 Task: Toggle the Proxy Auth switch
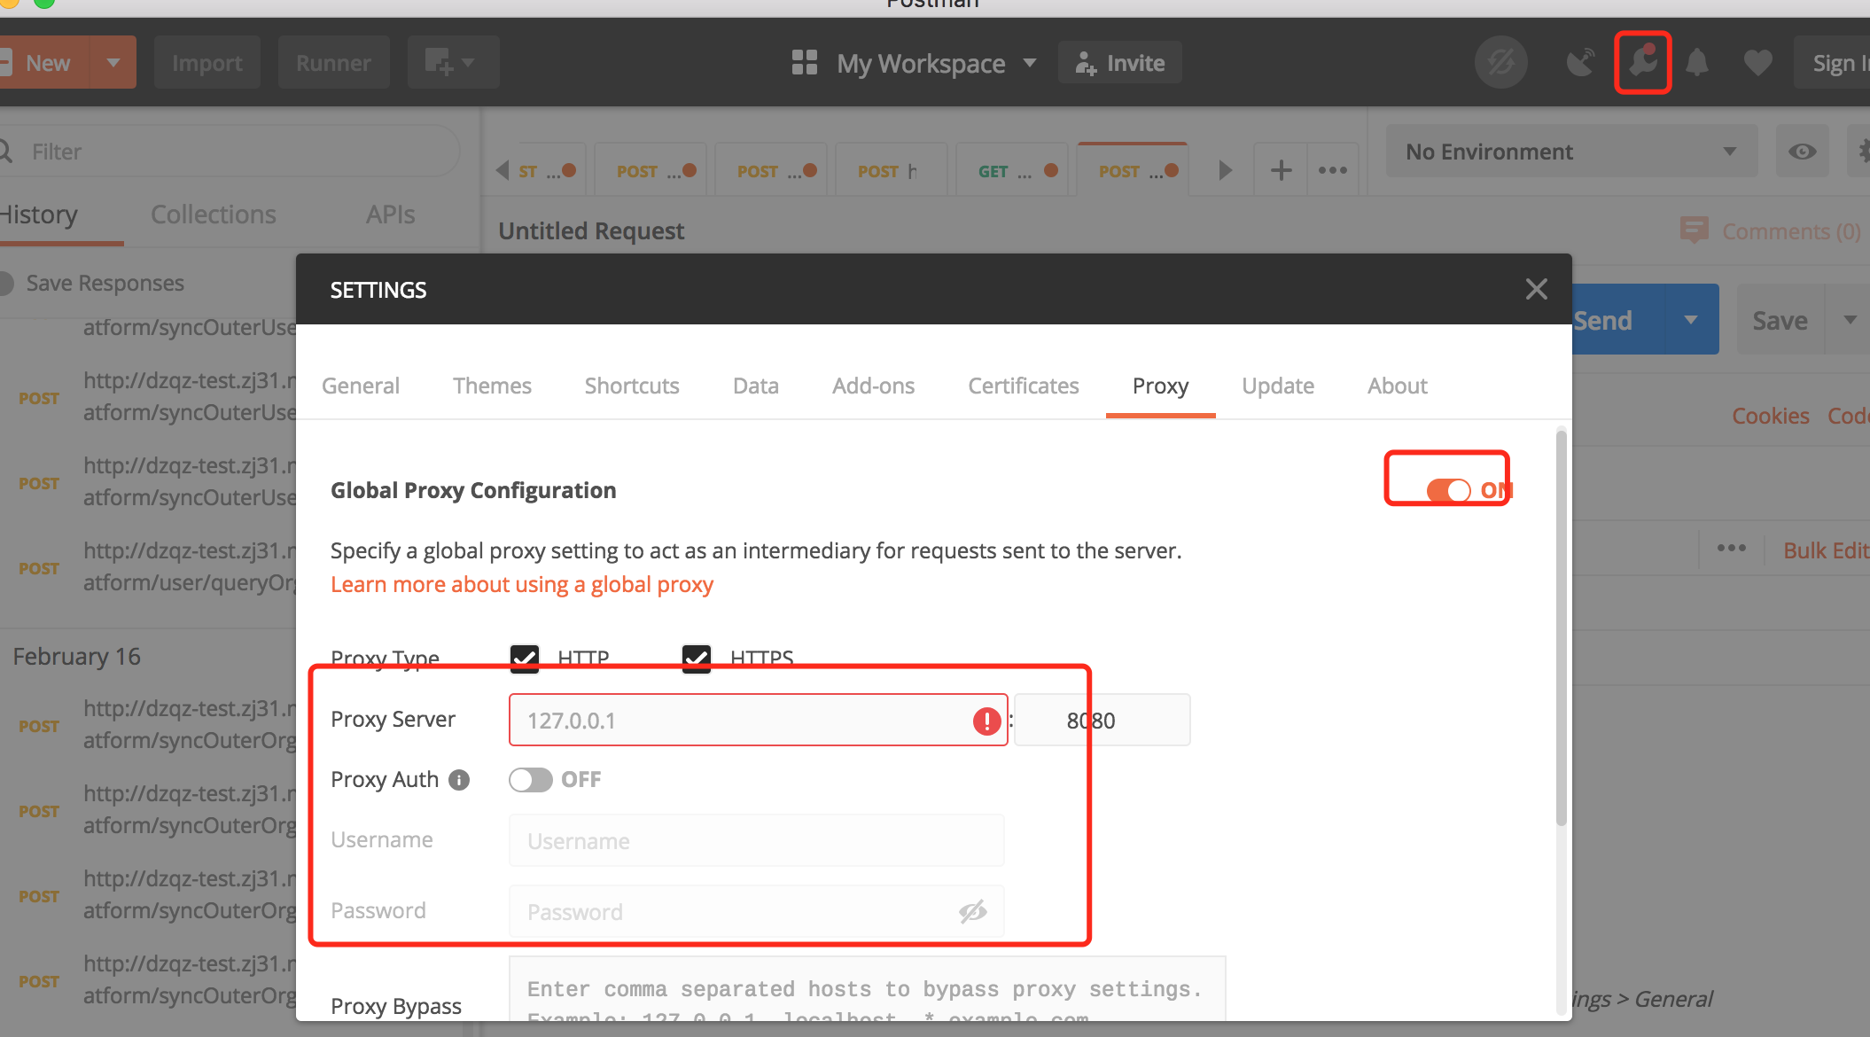click(531, 780)
